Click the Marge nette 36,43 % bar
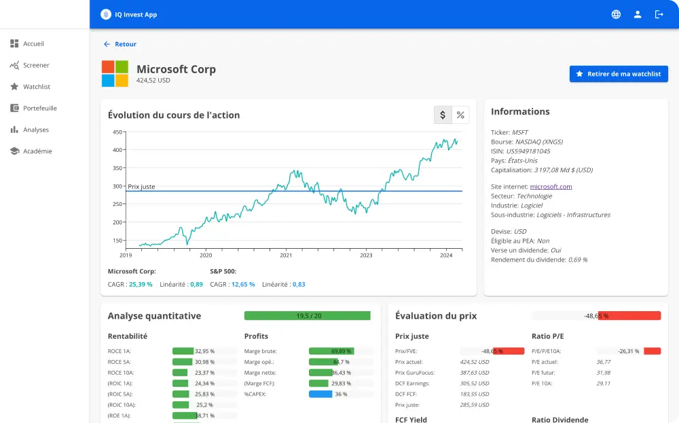The height and width of the screenshot is (423, 679). 341,372
